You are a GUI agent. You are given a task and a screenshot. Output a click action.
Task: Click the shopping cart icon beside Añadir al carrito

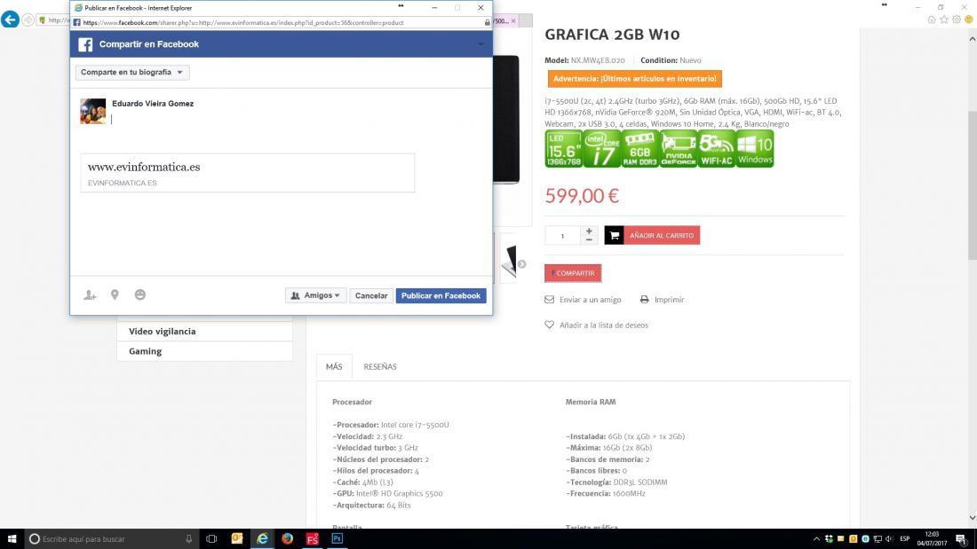click(x=614, y=235)
